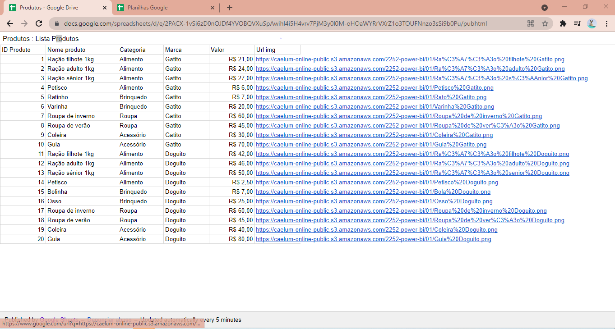The width and height of the screenshot is (615, 329).
Task: Open Chrome three-dot menu
Action: pos(607,23)
